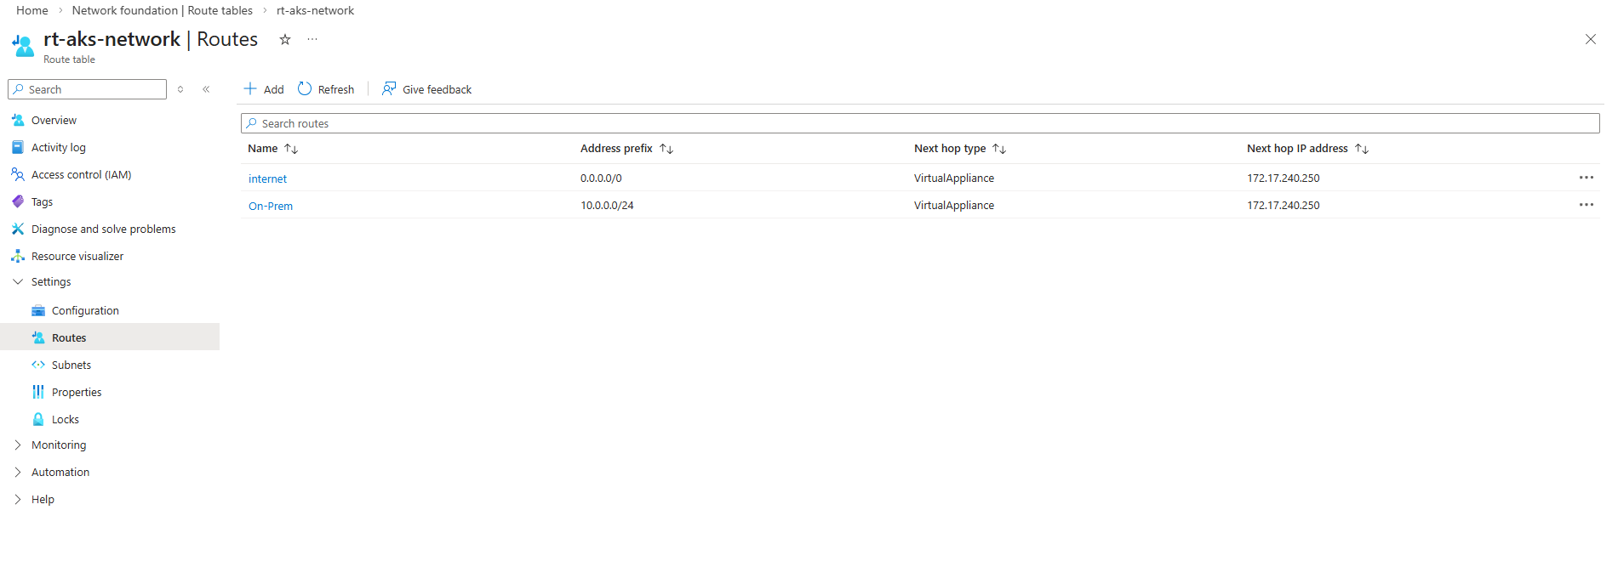This screenshot has height=578, width=1618.
Task: Open context menu for the On-Prem route row
Action: (1587, 205)
